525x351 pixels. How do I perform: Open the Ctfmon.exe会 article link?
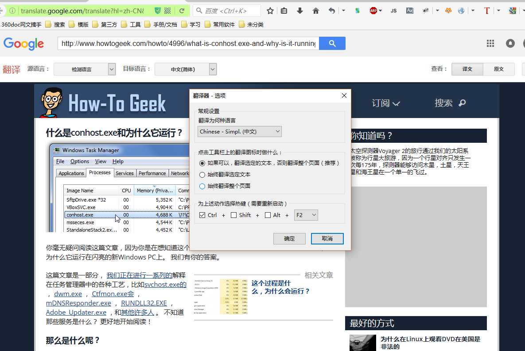113,294
